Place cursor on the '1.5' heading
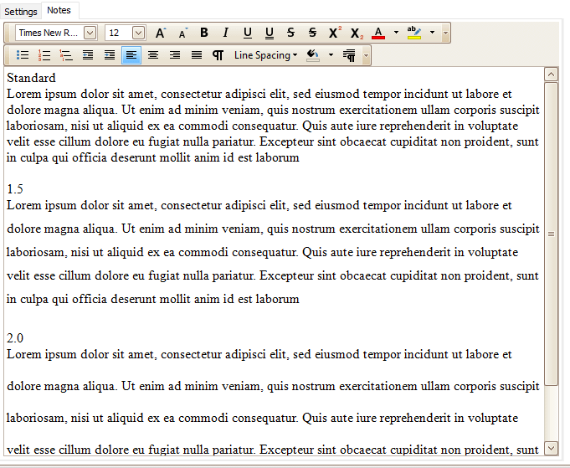Screen dimensions: 570x468 click(15, 189)
